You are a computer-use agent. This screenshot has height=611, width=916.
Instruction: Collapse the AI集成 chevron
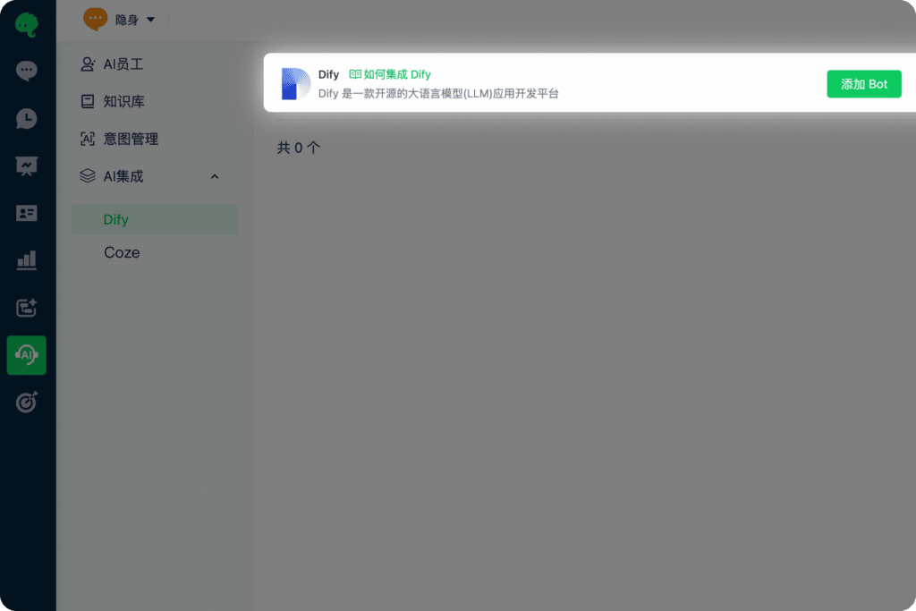215,176
